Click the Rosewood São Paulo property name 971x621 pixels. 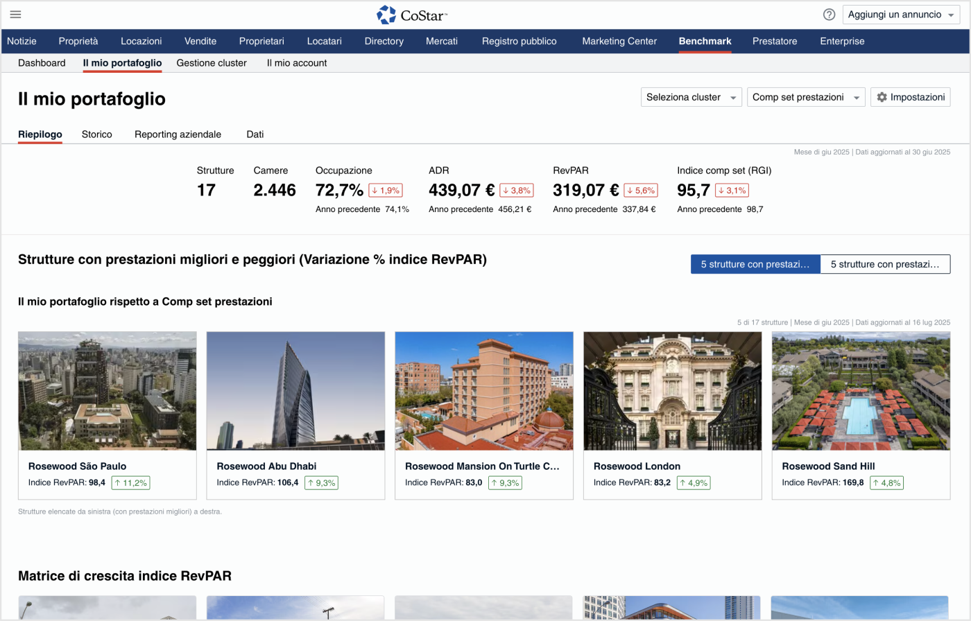77,466
